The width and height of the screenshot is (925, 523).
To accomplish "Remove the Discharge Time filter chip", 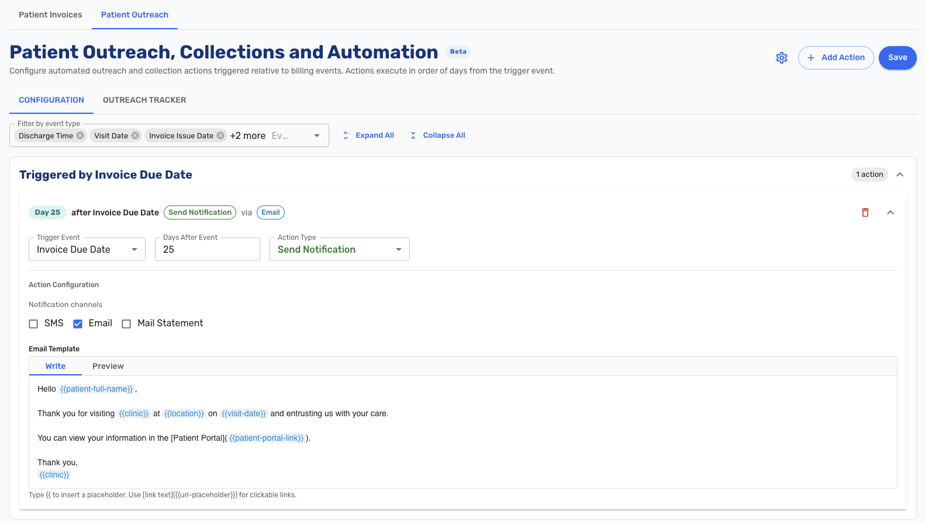I will (80, 135).
